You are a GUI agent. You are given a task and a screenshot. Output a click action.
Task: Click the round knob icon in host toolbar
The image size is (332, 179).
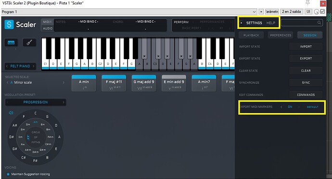click(x=316, y=12)
